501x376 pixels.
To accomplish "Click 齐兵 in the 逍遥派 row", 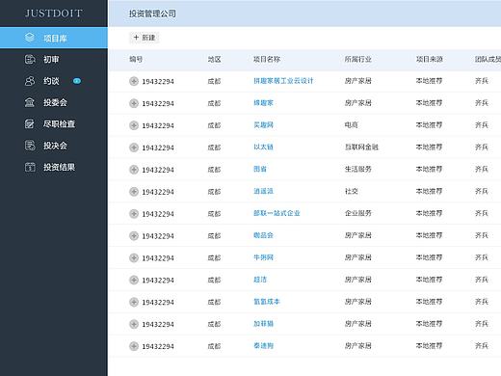I will click(x=482, y=191).
